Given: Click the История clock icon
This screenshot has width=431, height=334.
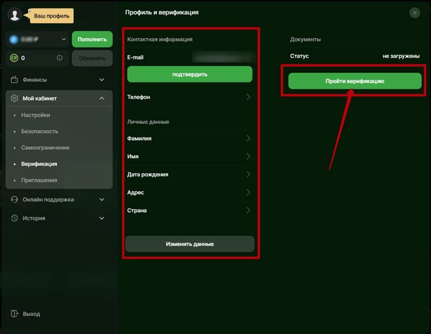Looking at the screenshot, I should pos(14,219).
